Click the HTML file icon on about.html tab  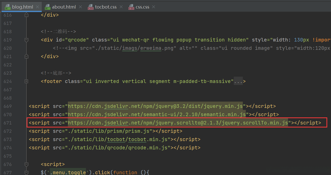tap(48, 7)
